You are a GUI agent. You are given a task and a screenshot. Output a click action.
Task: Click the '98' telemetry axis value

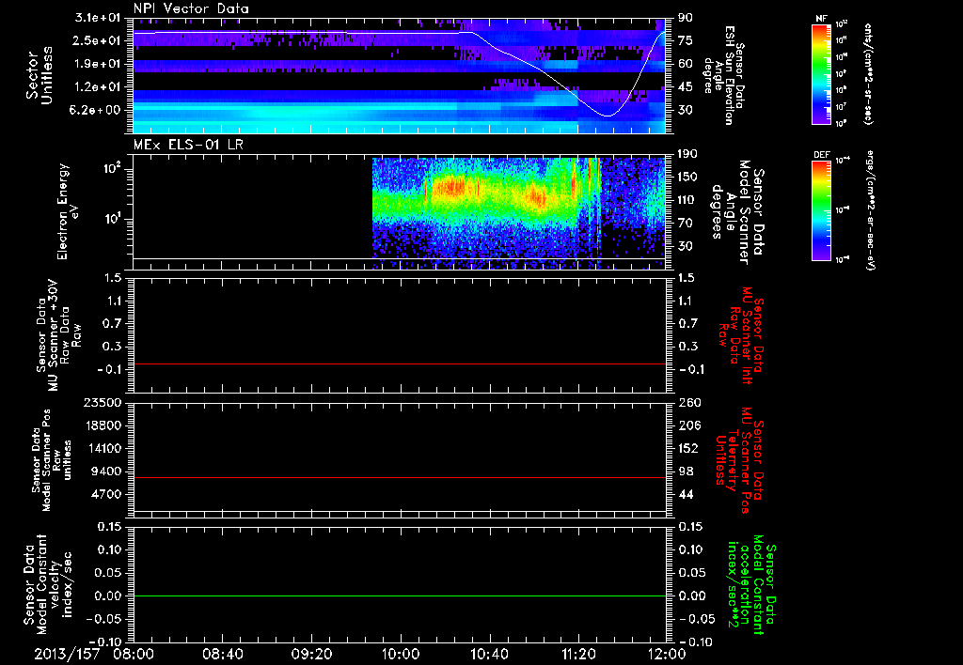685,472
